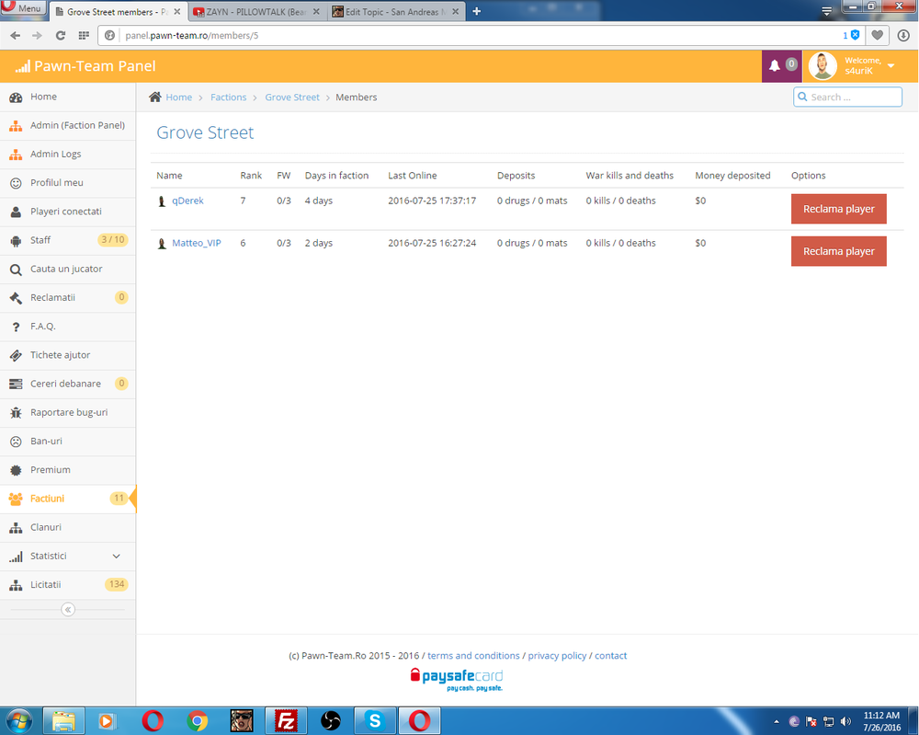
Task: Click the heart bookmark icon
Action: [x=877, y=35]
